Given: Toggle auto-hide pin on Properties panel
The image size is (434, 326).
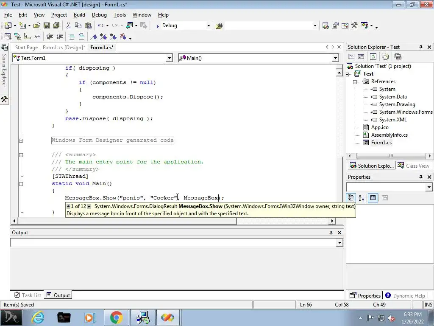Looking at the screenshot, I should (421, 177).
